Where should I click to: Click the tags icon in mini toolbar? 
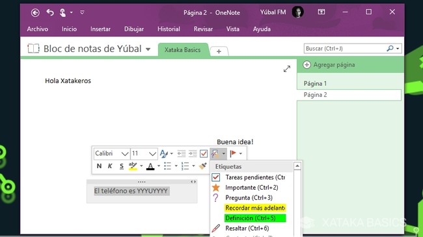(x=215, y=154)
